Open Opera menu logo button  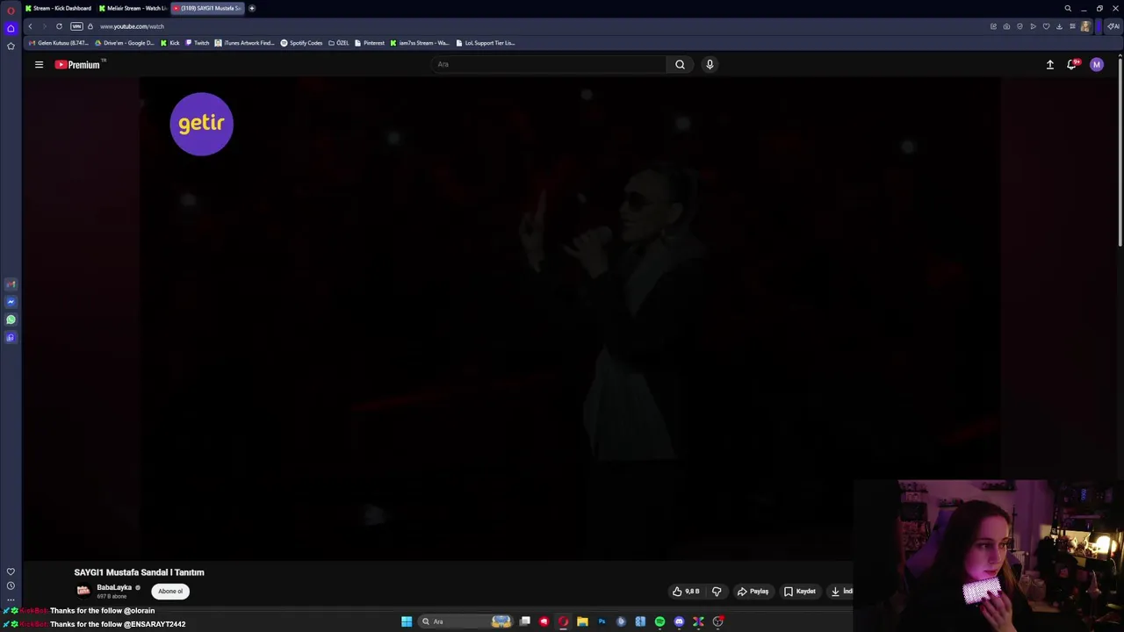(x=11, y=10)
